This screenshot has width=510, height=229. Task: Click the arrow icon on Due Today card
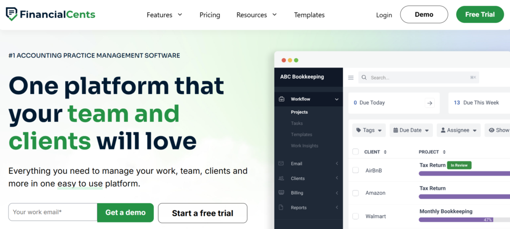[430, 103]
